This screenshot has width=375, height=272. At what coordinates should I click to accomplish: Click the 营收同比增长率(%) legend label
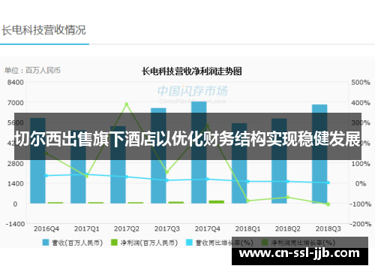tap(224, 243)
